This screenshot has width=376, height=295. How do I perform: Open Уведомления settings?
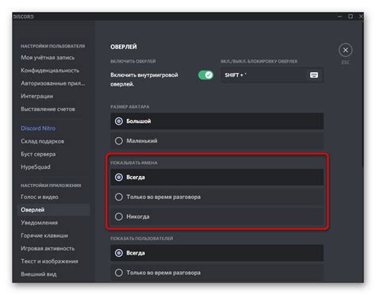pos(39,223)
